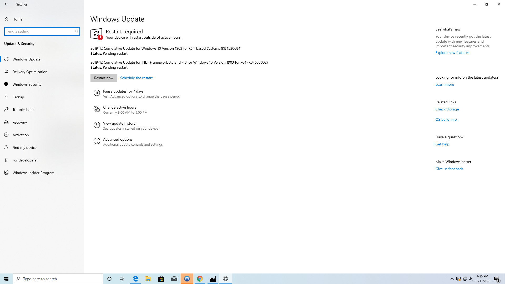The height and width of the screenshot is (284, 505).
Task: Click the Settings gear on taskbar
Action: click(x=226, y=279)
